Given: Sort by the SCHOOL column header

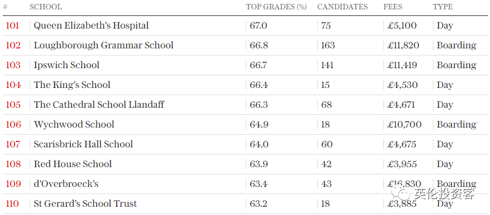Looking at the screenshot, I should tap(46, 7).
